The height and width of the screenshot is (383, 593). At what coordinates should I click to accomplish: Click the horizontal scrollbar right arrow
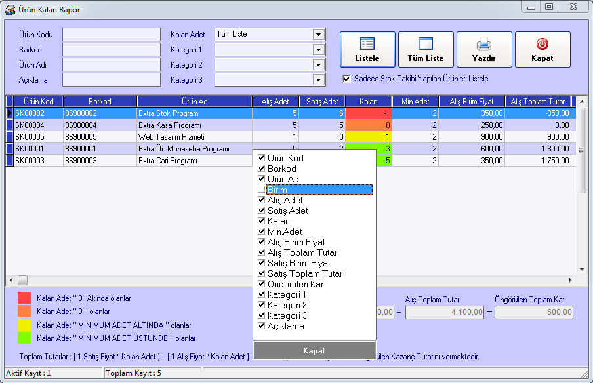pos(570,280)
